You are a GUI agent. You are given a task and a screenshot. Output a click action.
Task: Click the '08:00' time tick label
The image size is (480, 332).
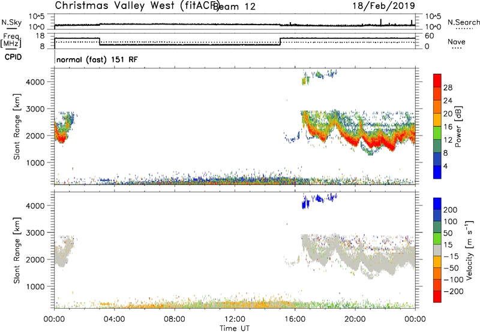(x=175, y=319)
